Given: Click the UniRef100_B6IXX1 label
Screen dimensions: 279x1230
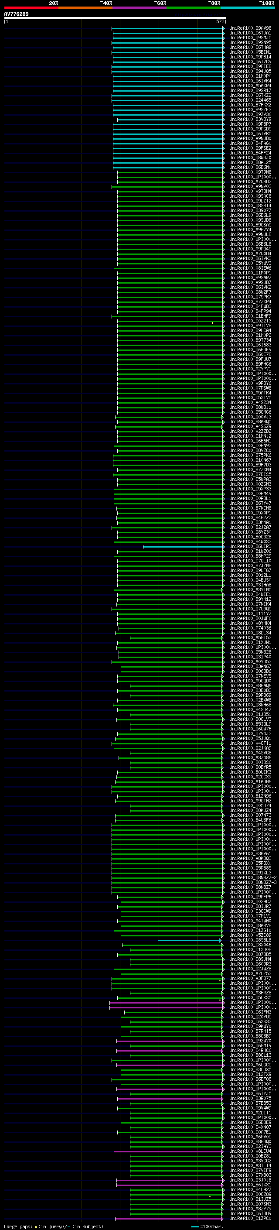Looking at the screenshot, I should pyautogui.click(x=250, y=1185).
